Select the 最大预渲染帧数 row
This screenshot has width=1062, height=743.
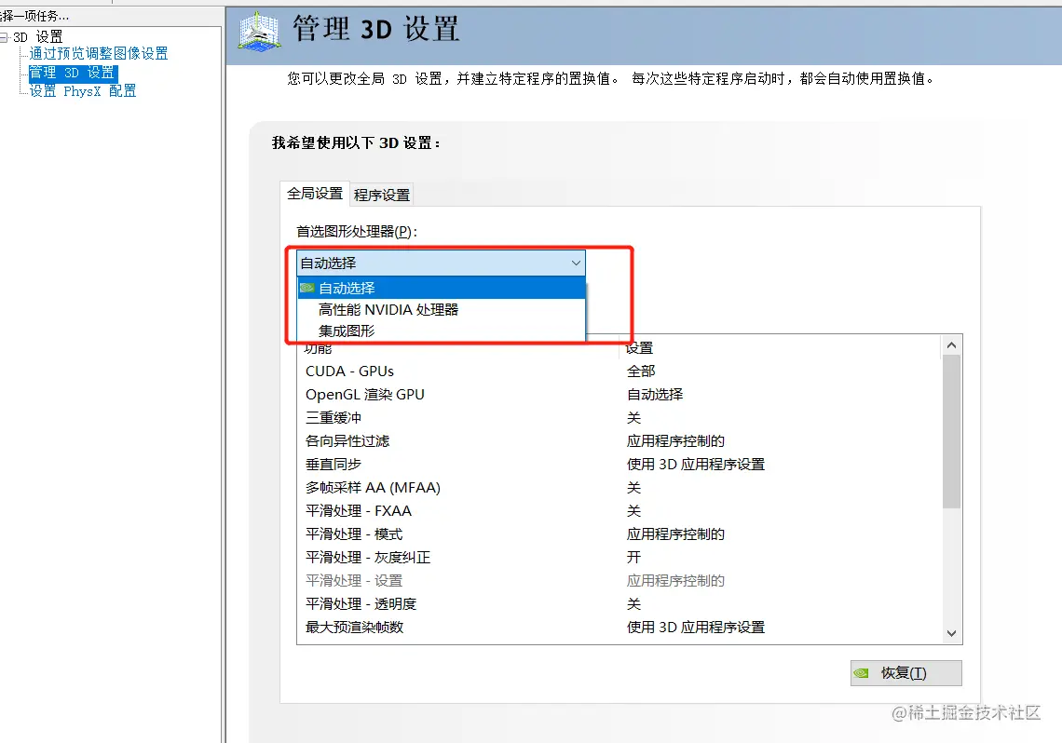(619, 627)
